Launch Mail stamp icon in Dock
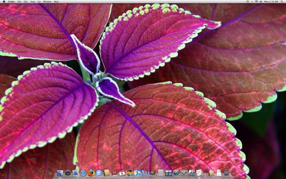Screen dimensions: 286x179 [x=76, y=173]
